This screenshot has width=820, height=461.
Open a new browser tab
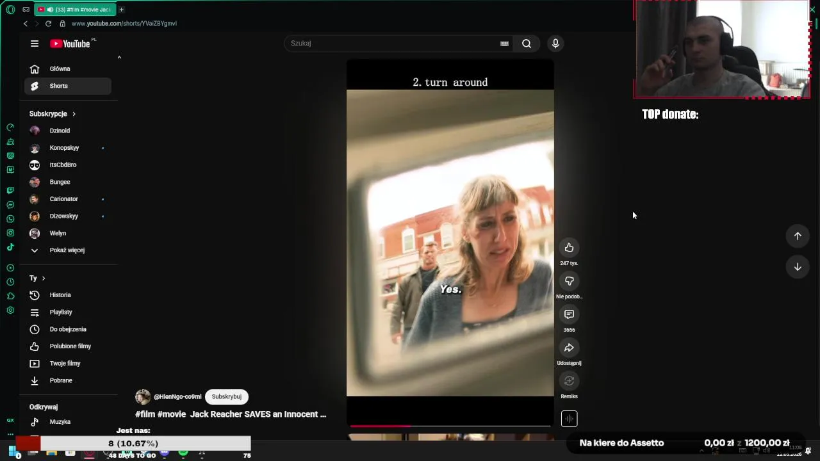click(x=121, y=10)
